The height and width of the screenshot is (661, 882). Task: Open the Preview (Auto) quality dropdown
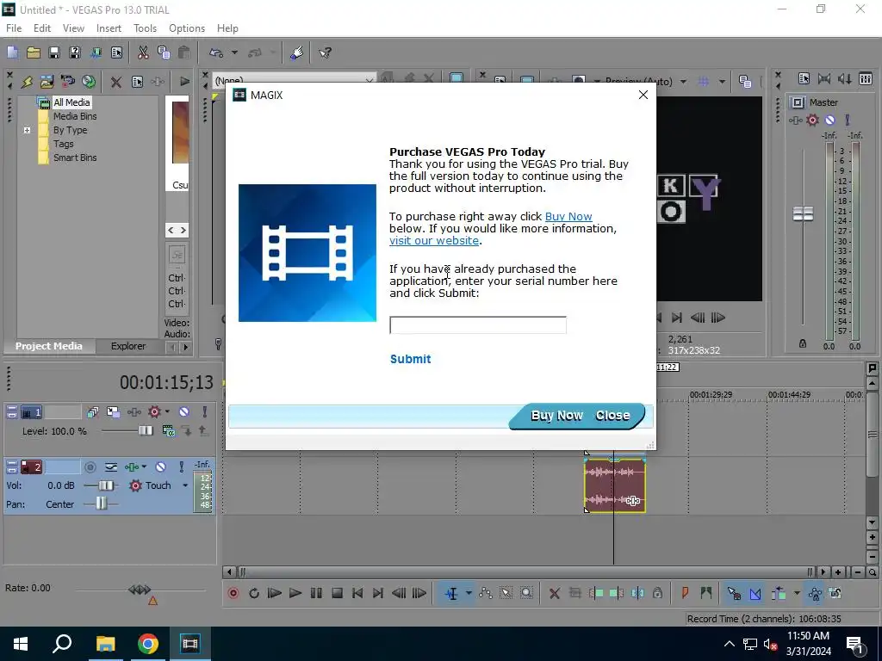(683, 82)
